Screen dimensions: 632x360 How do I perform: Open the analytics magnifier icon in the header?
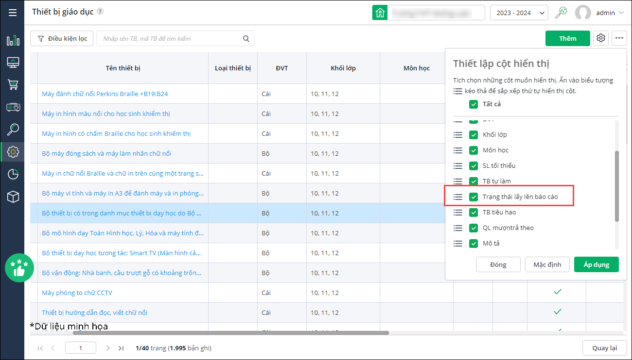coord(562,13)
